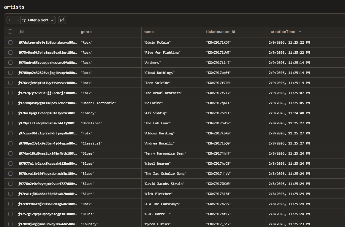Select the "K8vZ917_Se7" ticketmaster_id cell
This screenshot has width=345, height=227.
(x=235, y=223)
